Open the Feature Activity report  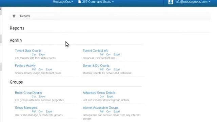point(25,65)
